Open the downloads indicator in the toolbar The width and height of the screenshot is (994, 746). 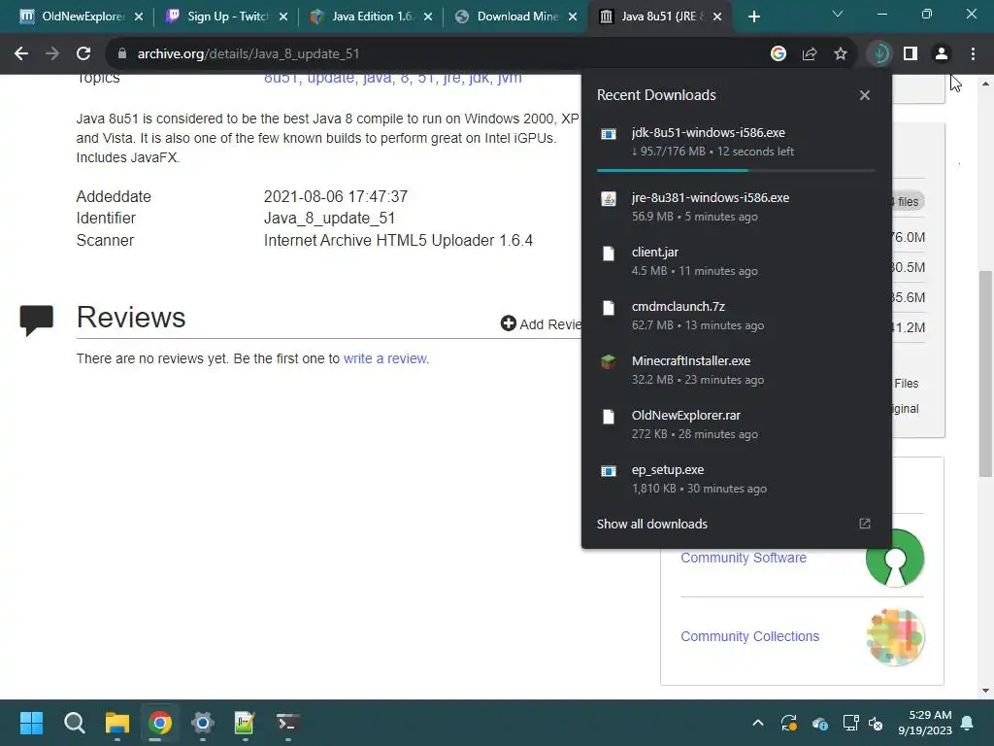879,54
